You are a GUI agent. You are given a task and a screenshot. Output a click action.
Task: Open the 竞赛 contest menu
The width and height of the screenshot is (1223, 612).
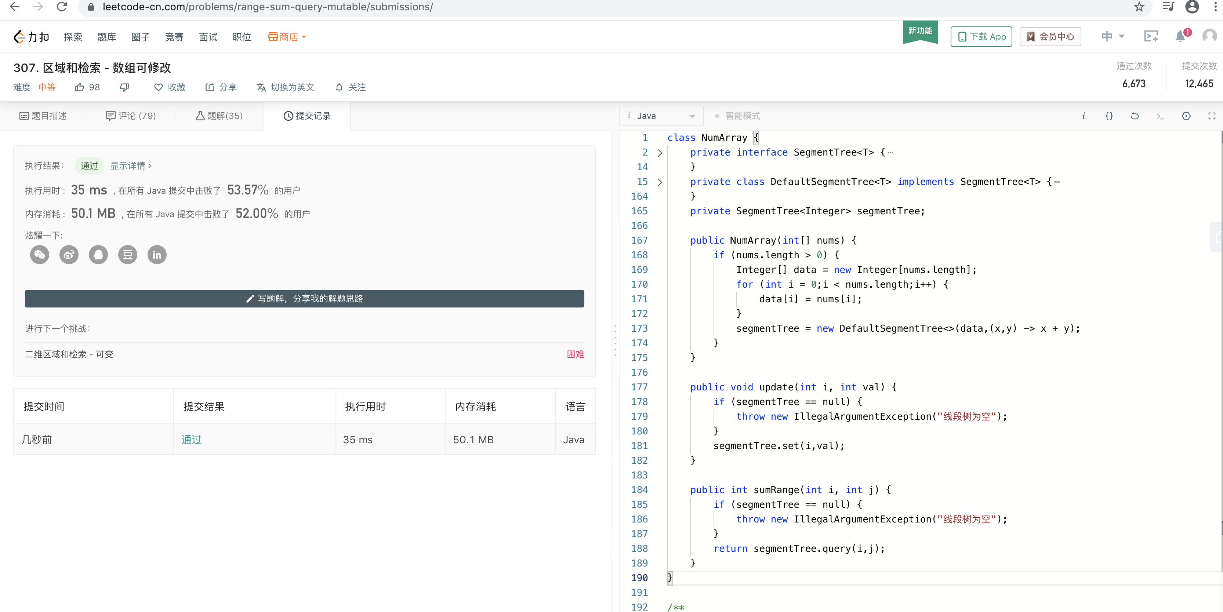(x=174, y=37)
